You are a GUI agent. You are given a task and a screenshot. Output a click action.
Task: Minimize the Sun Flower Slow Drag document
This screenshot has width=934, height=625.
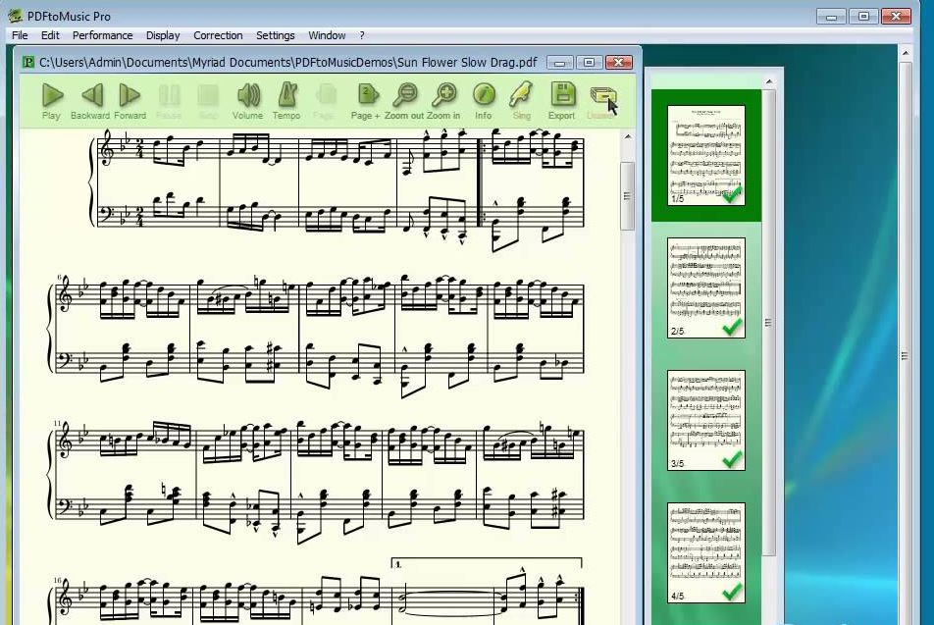pyautogui.click(x=559, y=63)
